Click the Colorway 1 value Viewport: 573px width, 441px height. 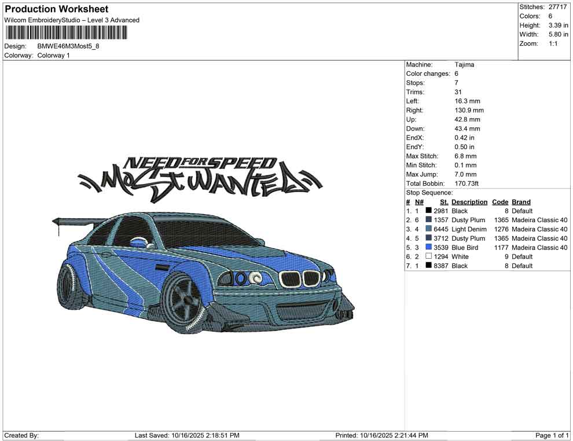[x=53, y=56]
